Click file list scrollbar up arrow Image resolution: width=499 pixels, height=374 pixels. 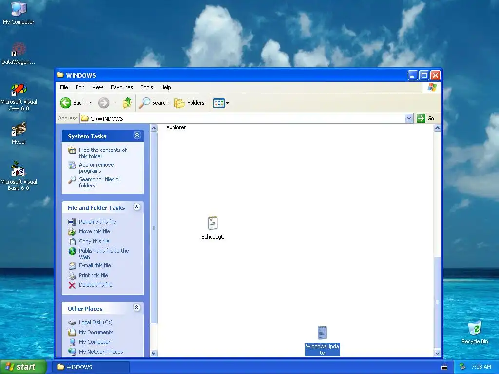click(437, 128)
